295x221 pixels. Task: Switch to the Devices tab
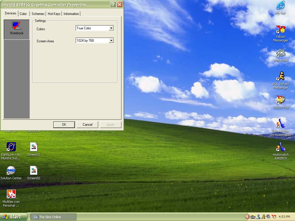click(x=11, y=13)
